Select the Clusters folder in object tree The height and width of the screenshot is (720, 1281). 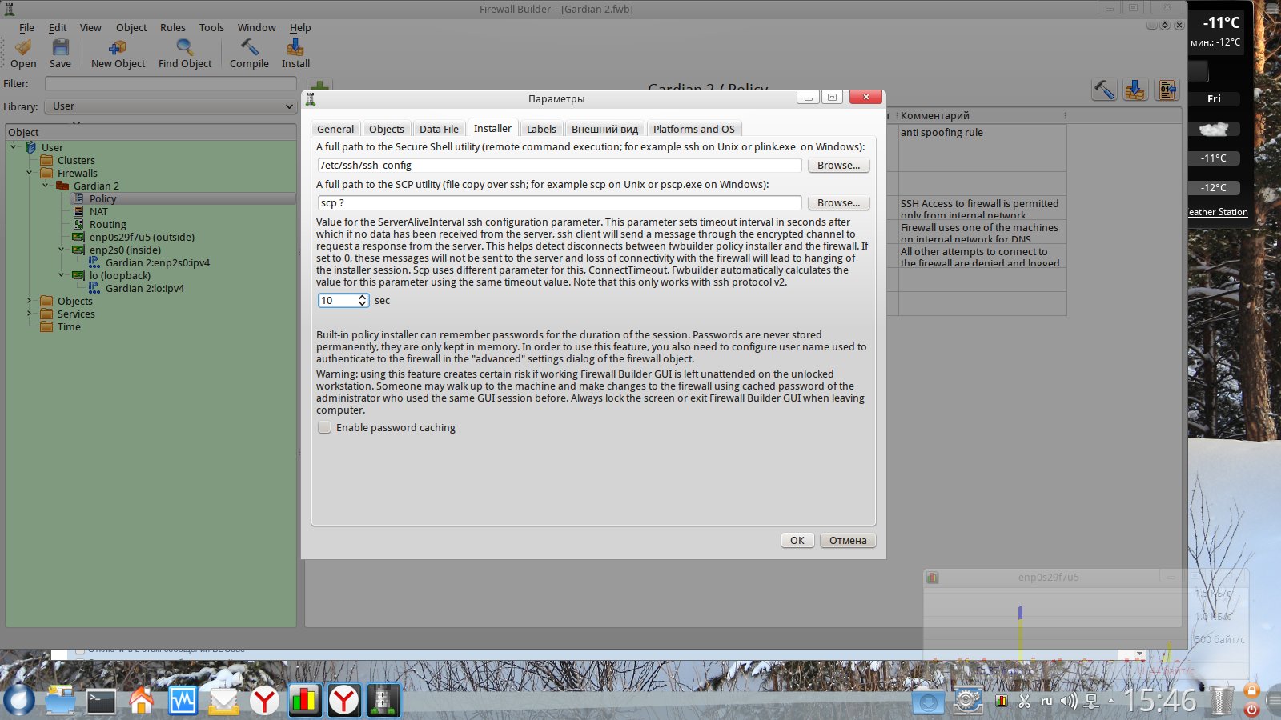(x=76, y=160)
